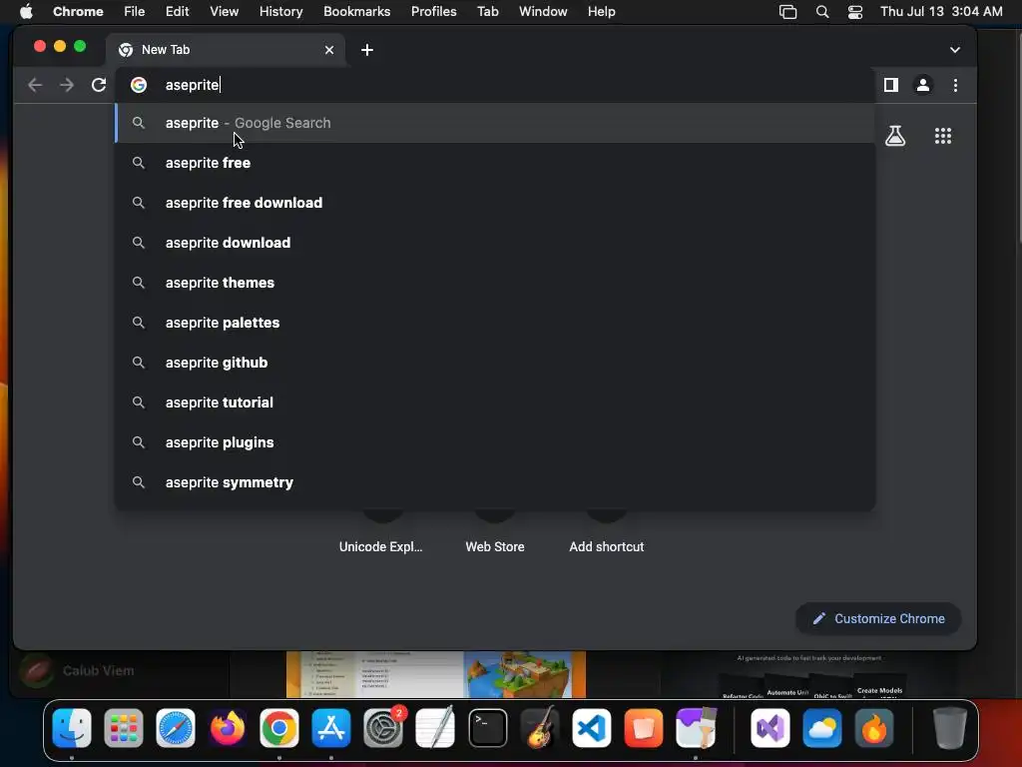Open Safari from the Dock
The width and height of the screenshot is (1022, 767).
(x=176, y=728)
